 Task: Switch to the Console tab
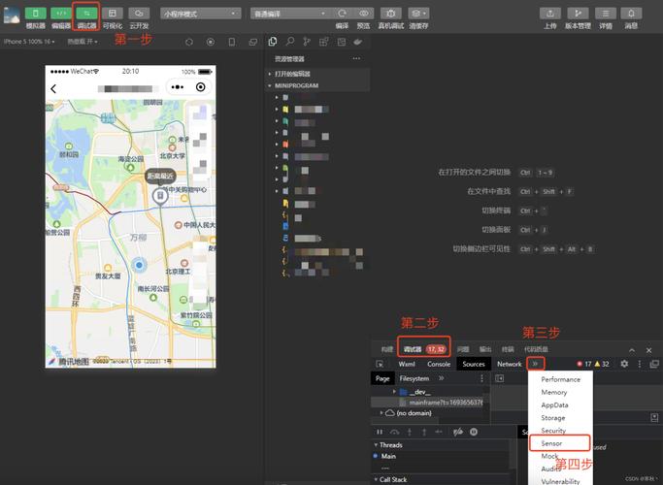(x=439, y=364)
